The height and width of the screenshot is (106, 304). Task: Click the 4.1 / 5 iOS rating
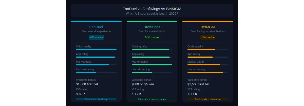point(192,94)
